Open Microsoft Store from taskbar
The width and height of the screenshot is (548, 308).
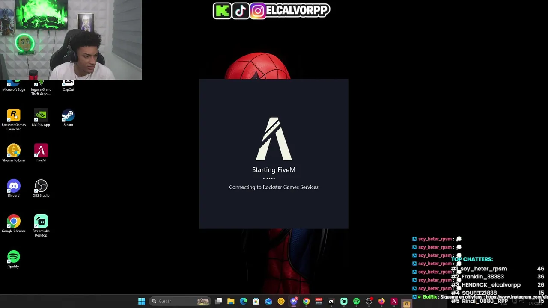click(256, 301)
